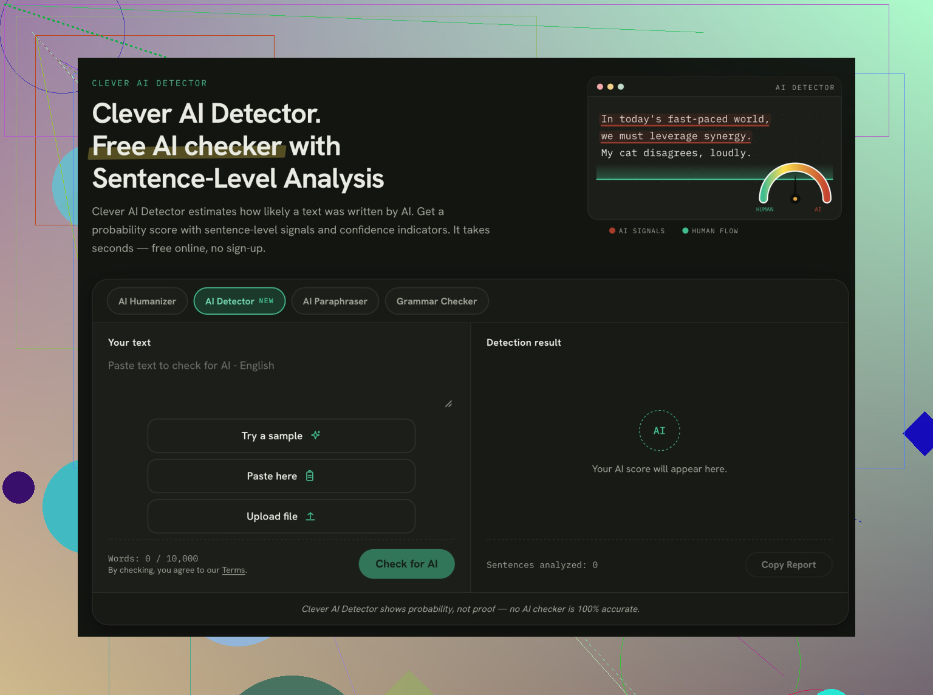Click the dashed AI circle placeholder icon
The height and width of the screenshot is (695, 933).
point(659,430)
